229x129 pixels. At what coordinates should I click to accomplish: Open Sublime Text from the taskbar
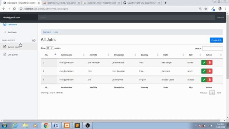77,125
